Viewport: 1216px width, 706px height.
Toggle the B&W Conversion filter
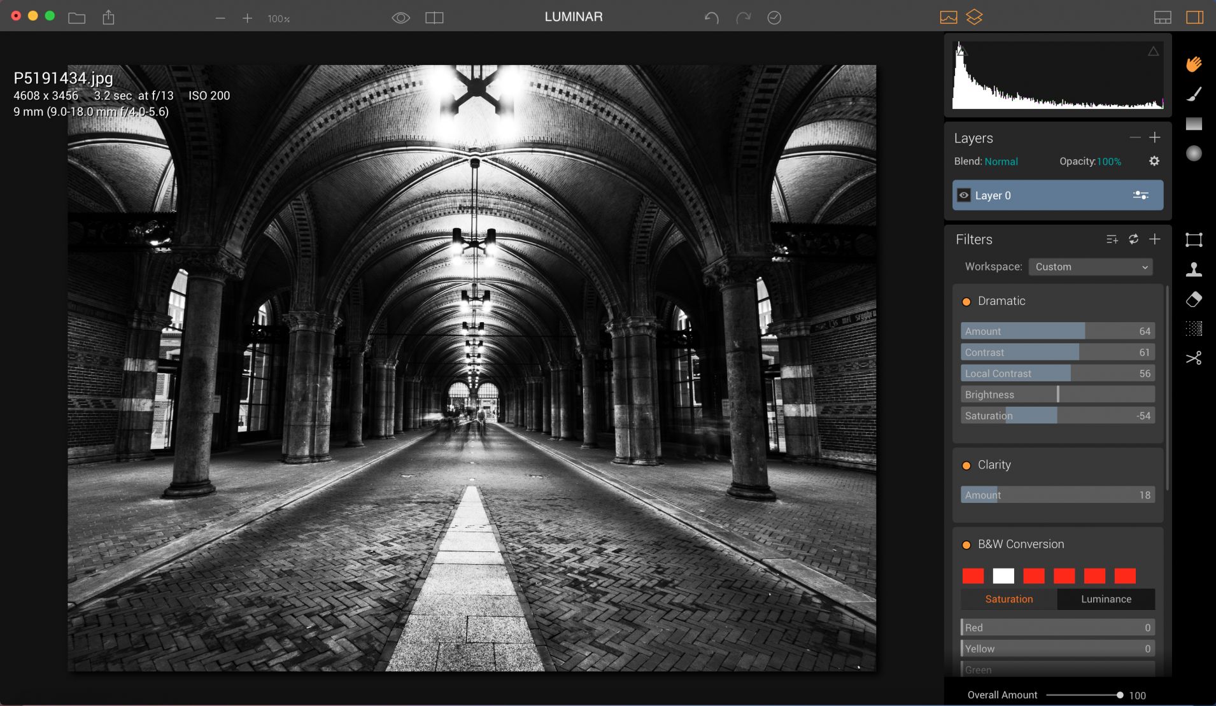(x=966, y=545)
